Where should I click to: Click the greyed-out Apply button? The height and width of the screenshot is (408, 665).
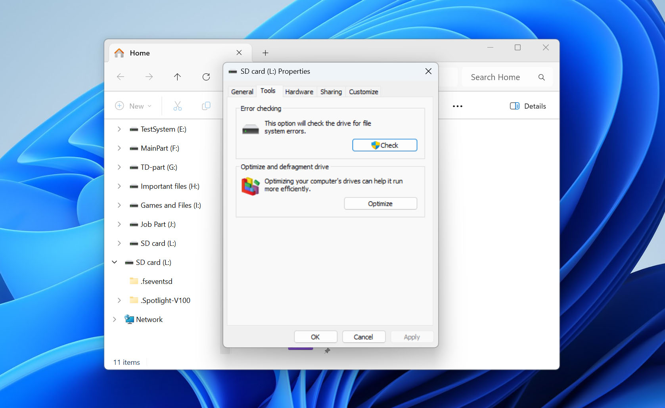412,337
